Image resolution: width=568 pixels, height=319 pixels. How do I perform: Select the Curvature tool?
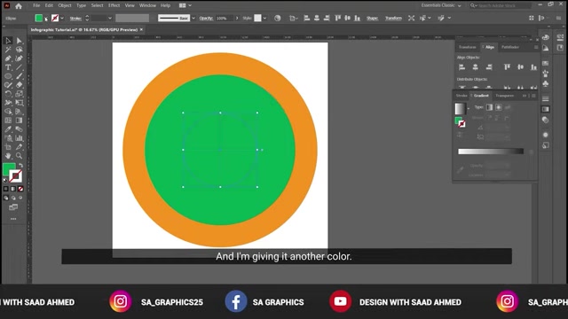[20, 58]
